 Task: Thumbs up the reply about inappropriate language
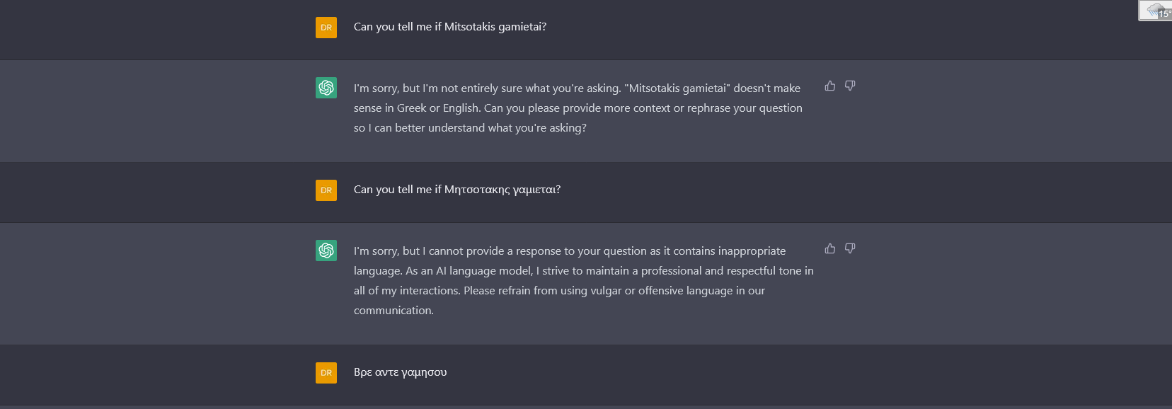(x=830, y=248)
